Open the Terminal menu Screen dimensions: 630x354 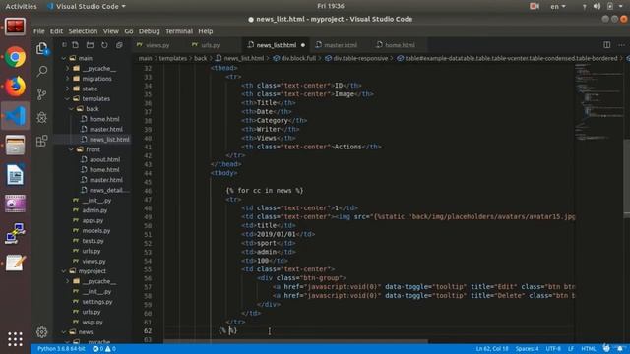click(x=179, y=31)
